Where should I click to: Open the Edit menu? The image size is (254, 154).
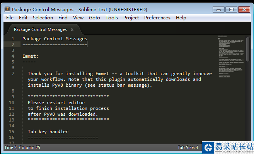tap(23, 18)
